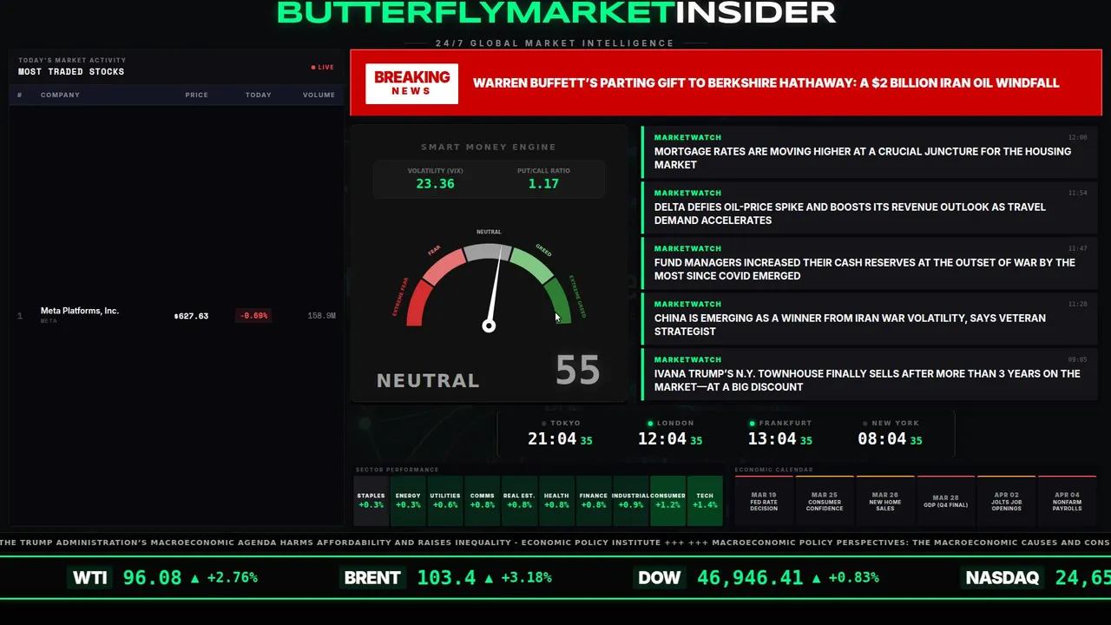The image size is (1111, 625).
Task: Click the Frankfurt clock 13:04
Action: (772, 439)
